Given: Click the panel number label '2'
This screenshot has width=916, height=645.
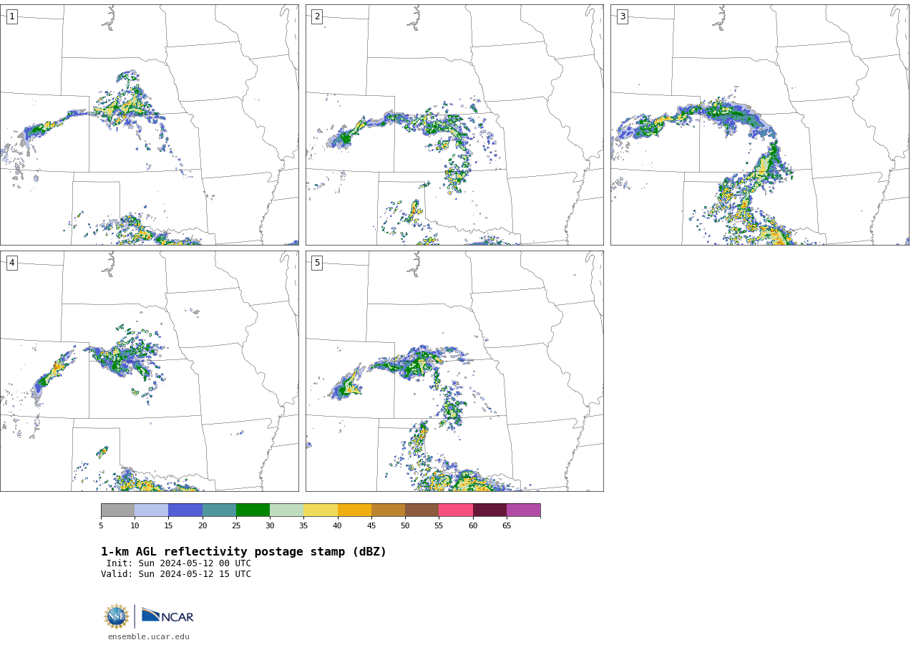Looking at the screenshot, I should point(317,16).
